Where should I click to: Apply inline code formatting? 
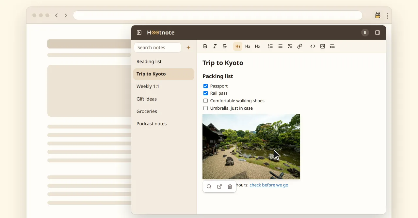pos(313,47)
